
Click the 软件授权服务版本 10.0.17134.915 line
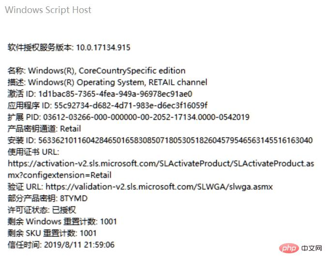pos(69,47)
